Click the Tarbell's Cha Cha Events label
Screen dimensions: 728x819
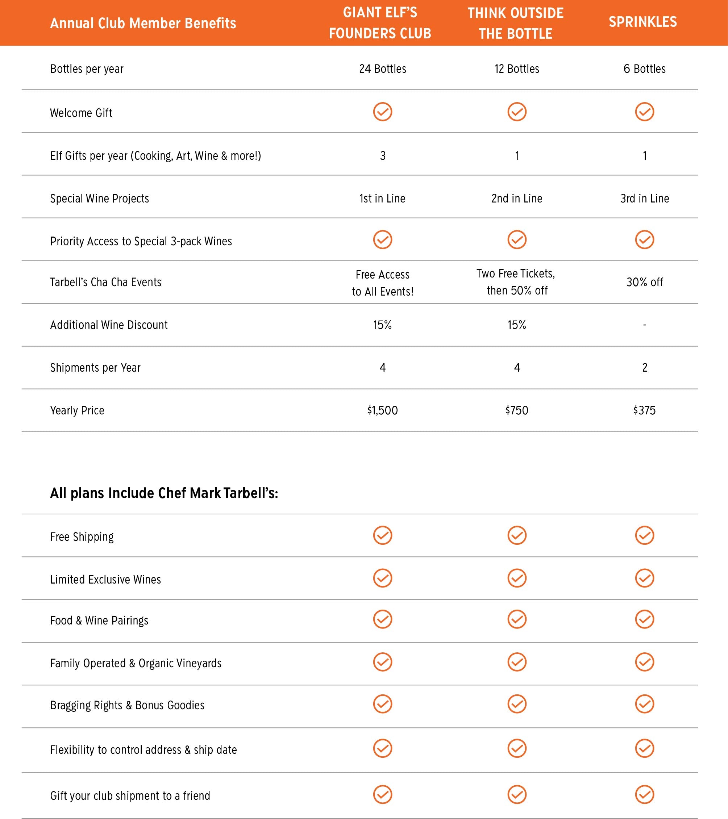[105, 282]
